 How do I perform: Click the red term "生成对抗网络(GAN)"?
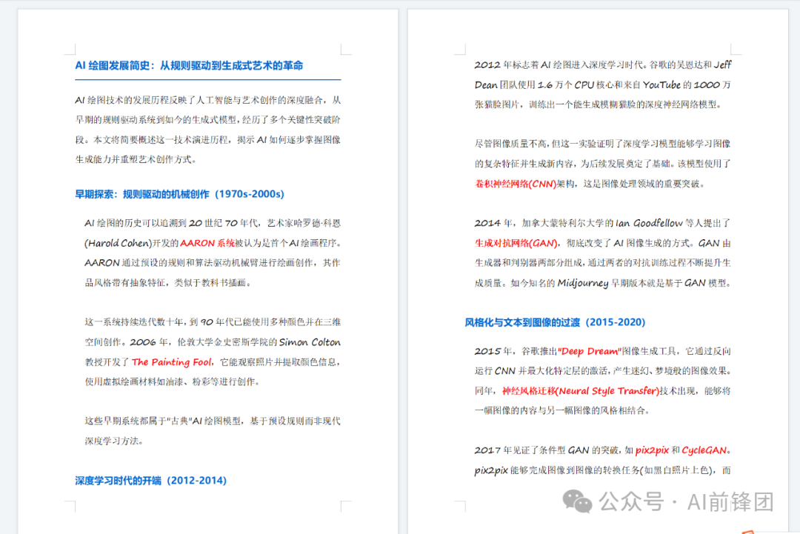click(516, 243)
